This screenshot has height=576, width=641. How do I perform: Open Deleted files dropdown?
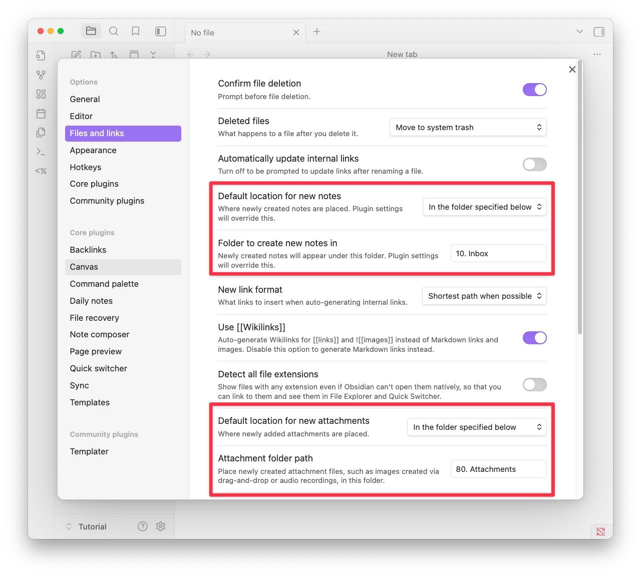(468, 127)
